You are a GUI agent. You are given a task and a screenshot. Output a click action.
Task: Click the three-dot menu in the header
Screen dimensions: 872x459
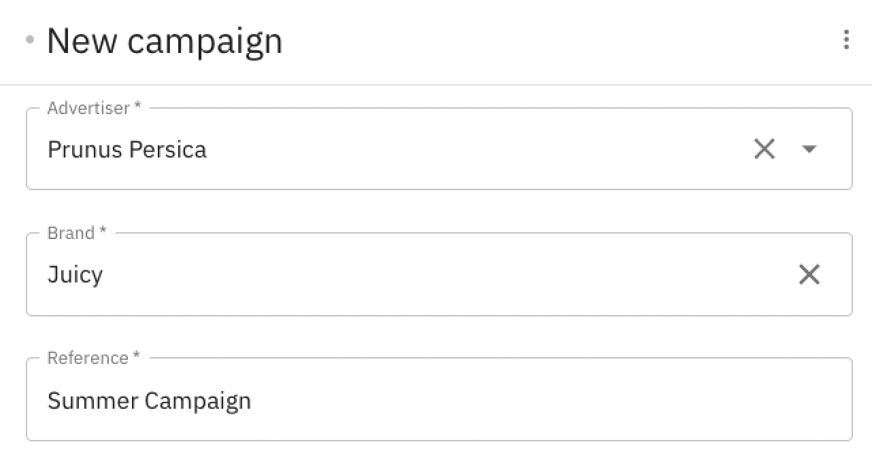847,41
